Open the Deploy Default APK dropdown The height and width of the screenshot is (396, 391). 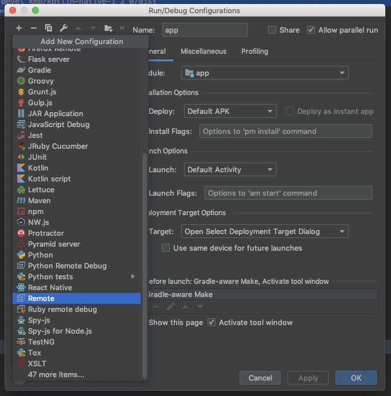point(230,111)
